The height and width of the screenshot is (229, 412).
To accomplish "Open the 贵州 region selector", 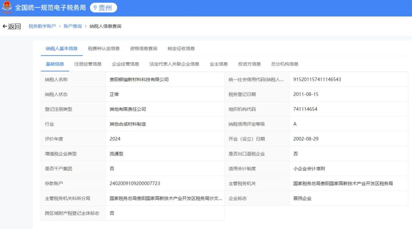I will point(103,8).
